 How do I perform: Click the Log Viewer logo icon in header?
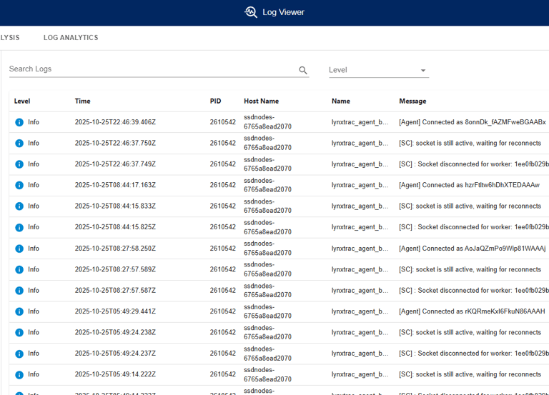(251, 12)
